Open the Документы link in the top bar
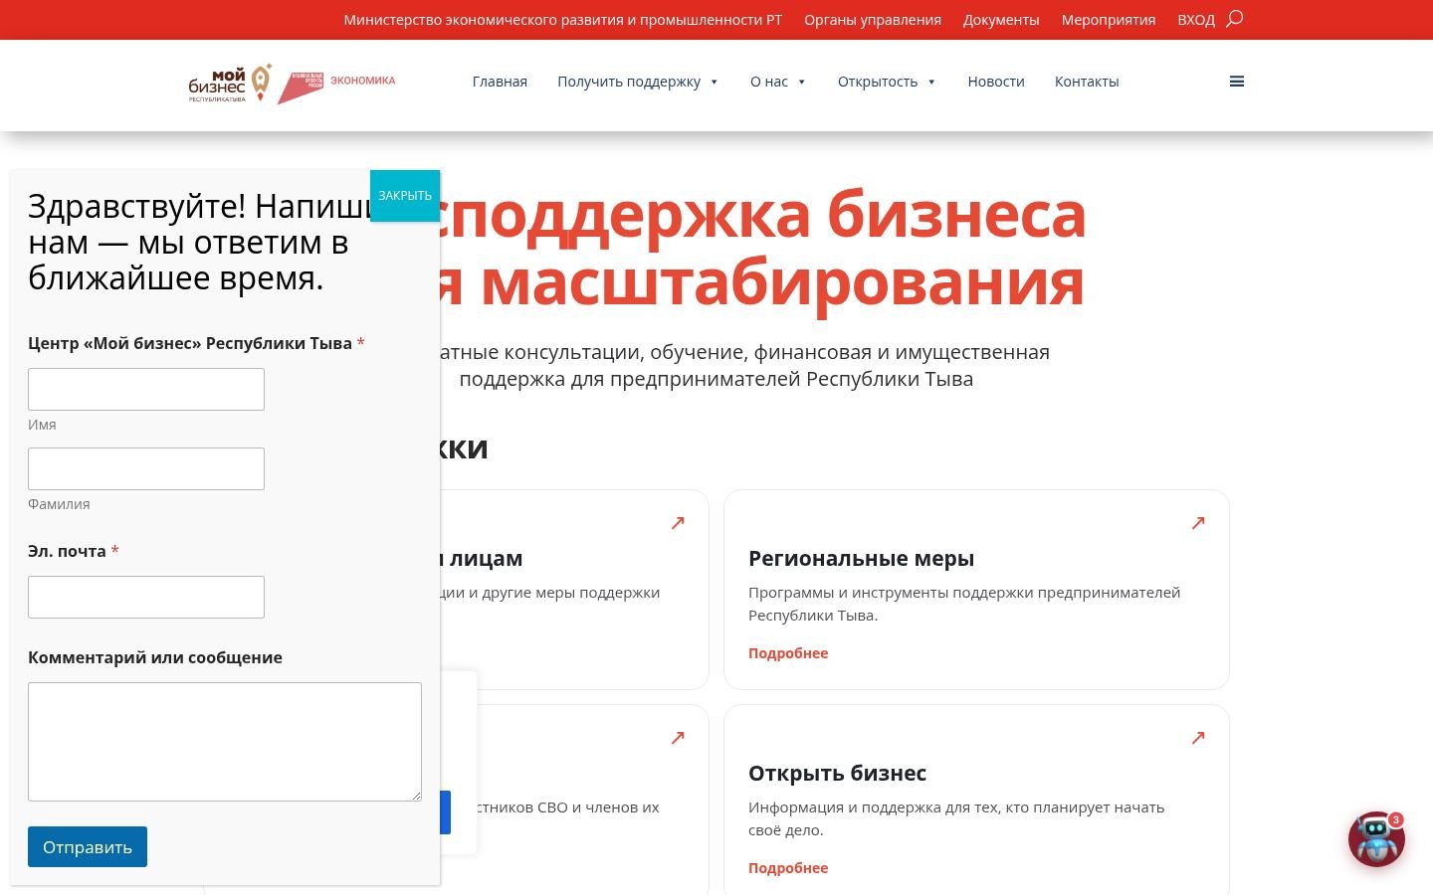The width and height of the screenshot is (1433, 895). click(x=1001, y=20)
